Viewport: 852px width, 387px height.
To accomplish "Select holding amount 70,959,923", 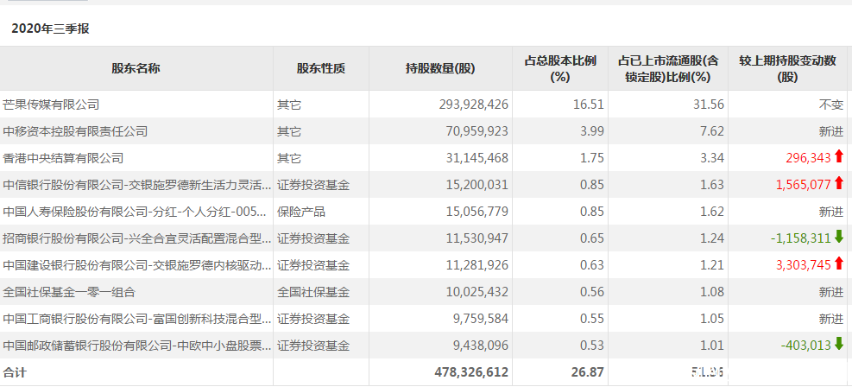I will tap(476, 131).
